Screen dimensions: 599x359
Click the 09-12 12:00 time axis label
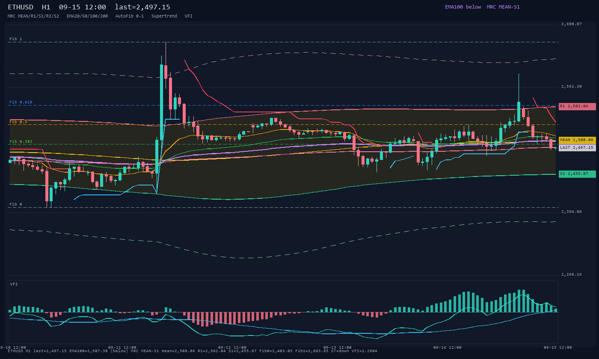click(x=232, y=347)
